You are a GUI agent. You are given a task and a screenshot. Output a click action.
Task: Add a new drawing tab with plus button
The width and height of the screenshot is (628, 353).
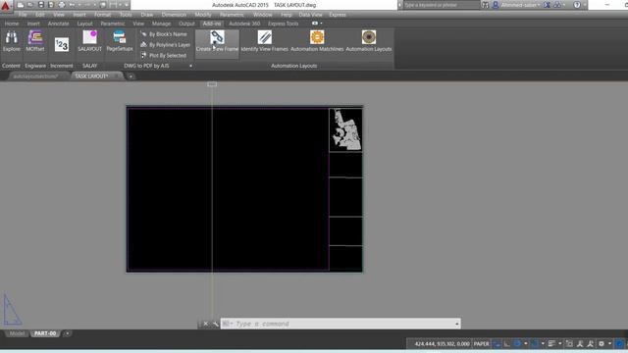click(x=131, y=76)
